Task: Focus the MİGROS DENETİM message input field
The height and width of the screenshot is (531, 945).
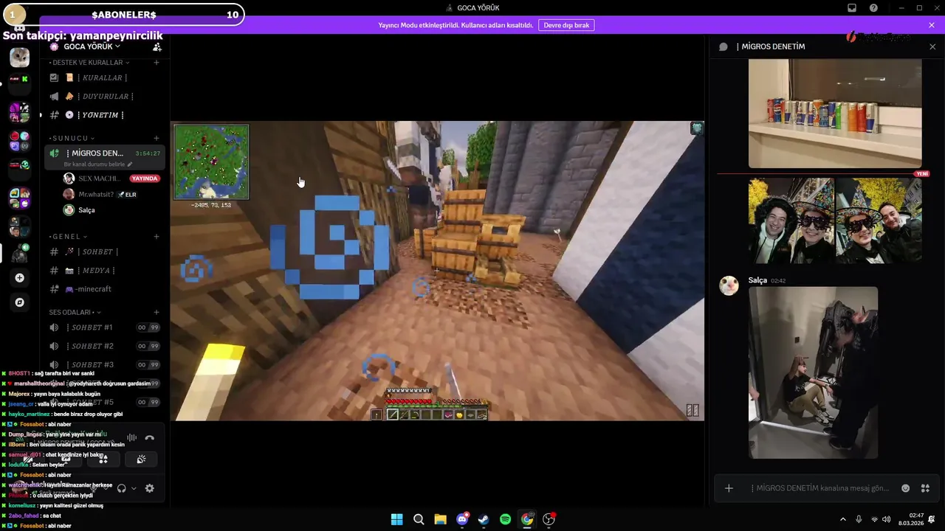Action: 820,488
